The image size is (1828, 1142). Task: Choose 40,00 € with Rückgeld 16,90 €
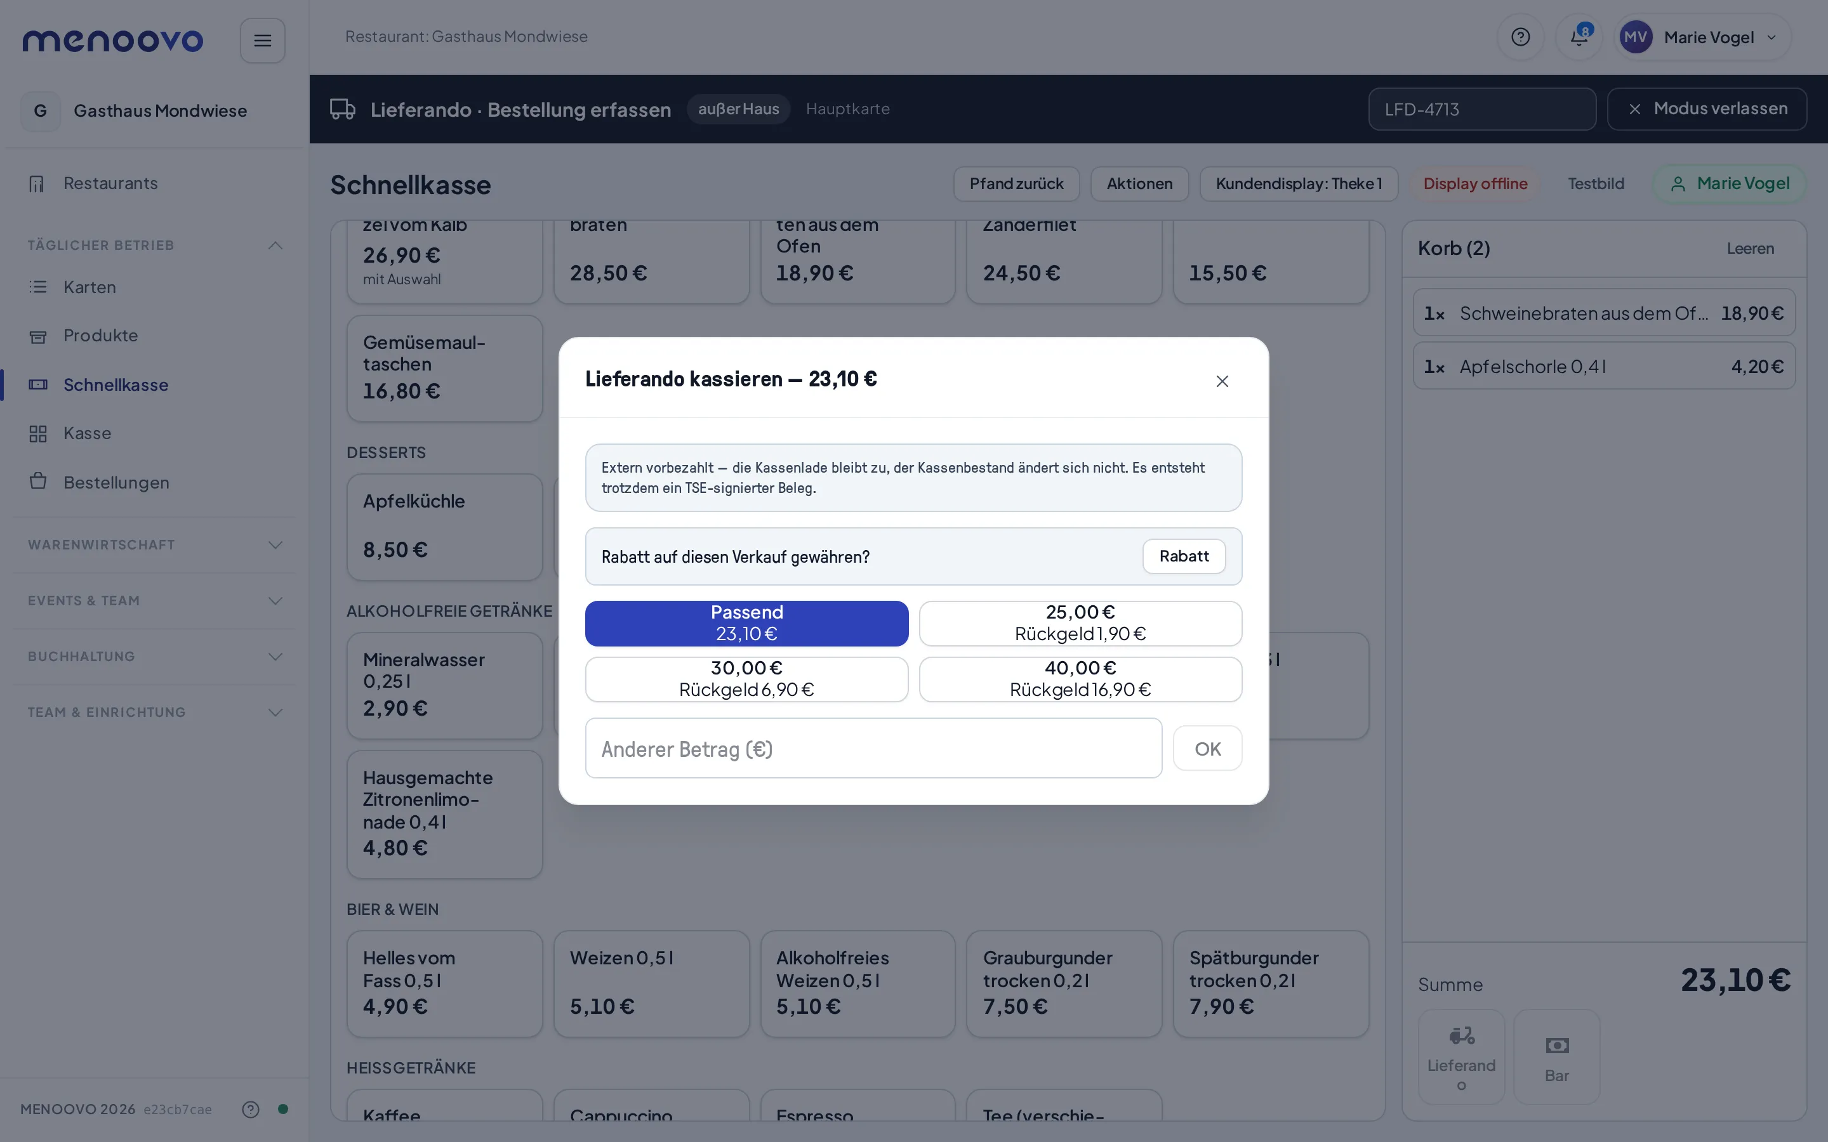click(1080, 679)
